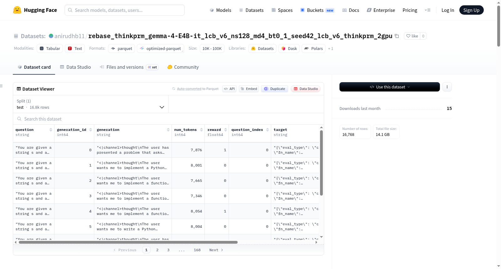Switch to the Dataset card tab
Viewport: 501px width, 269px height.
(x=34, y=67)
